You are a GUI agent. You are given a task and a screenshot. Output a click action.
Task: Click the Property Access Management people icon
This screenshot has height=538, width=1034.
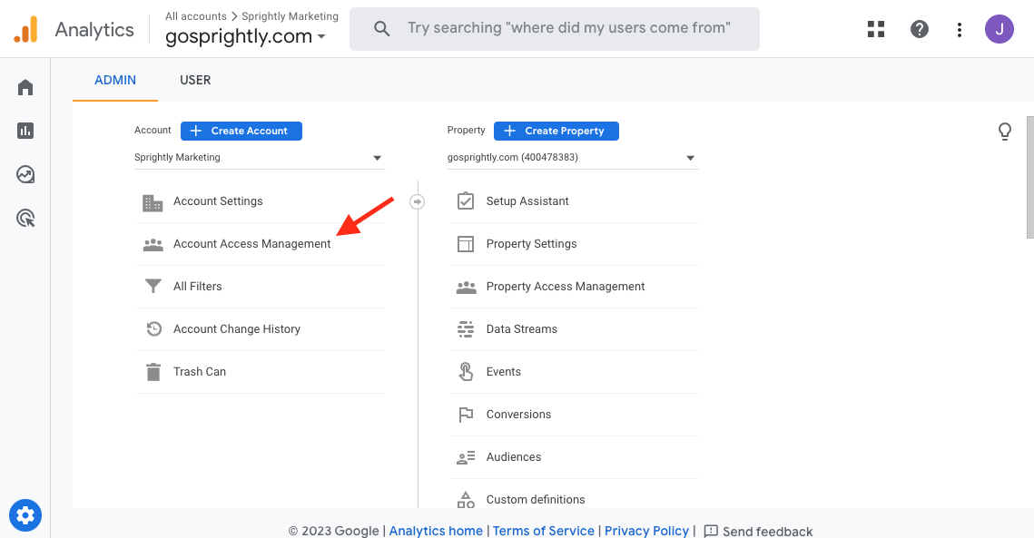[x=467, y=288]
